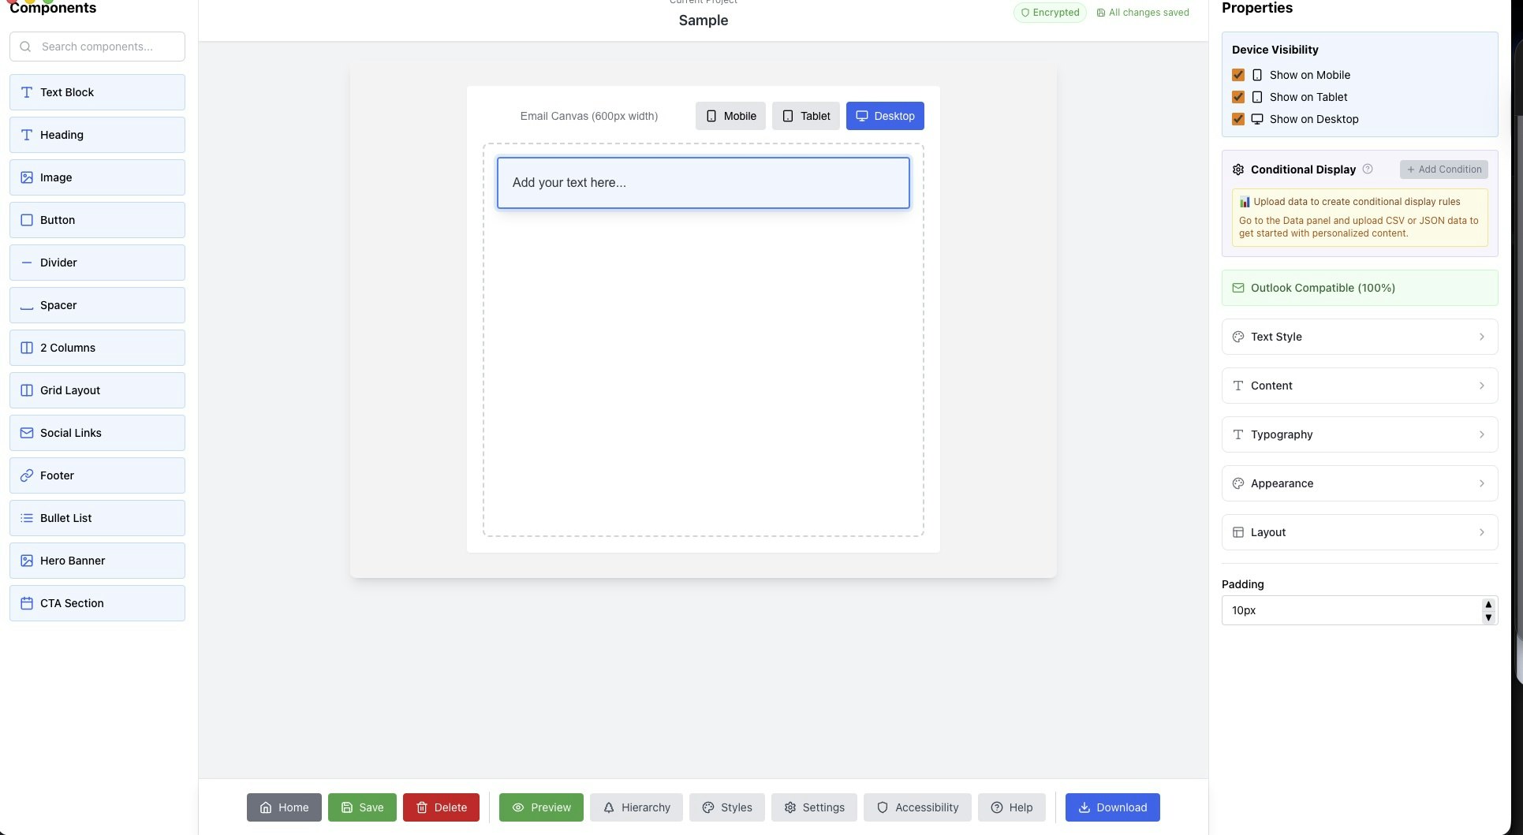Open the Hierarchy panel icon

pos(609,807)
